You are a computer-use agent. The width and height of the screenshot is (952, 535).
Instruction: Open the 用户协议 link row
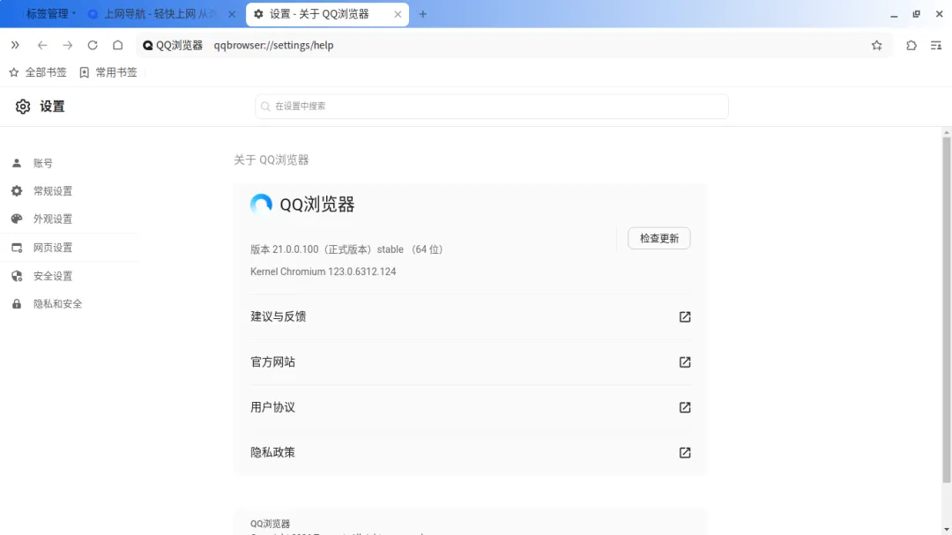[471, 407]
